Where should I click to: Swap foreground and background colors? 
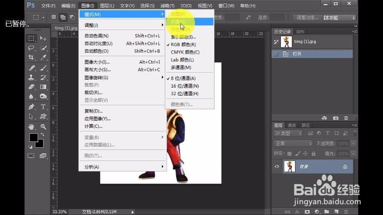click(x=42, y=134)
